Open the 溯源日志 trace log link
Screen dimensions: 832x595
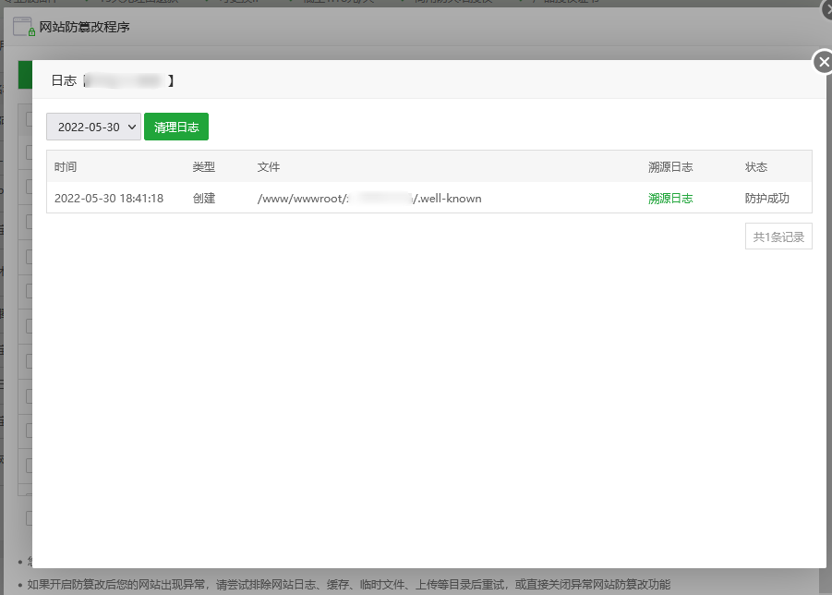pyautogui.click(x=670, y=198)
